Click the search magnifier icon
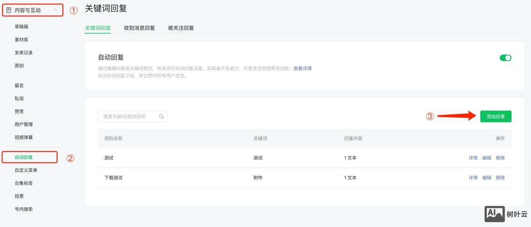The width and height of the screenshot is (531, 227). coord(162,116)
